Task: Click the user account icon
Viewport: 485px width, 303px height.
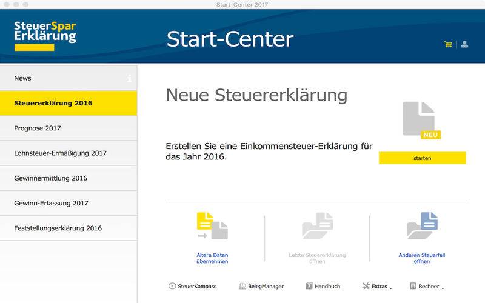Action: tap(464, 44)
